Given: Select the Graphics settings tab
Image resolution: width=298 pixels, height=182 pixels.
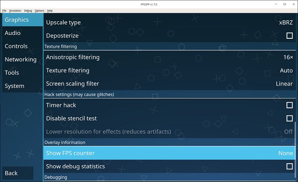Looking at the screenshot, I should click(23, 20).
